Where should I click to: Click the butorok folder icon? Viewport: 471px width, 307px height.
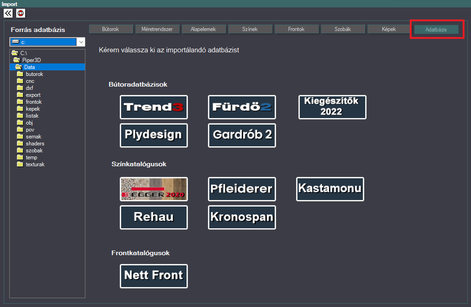[x=20, y=74]
